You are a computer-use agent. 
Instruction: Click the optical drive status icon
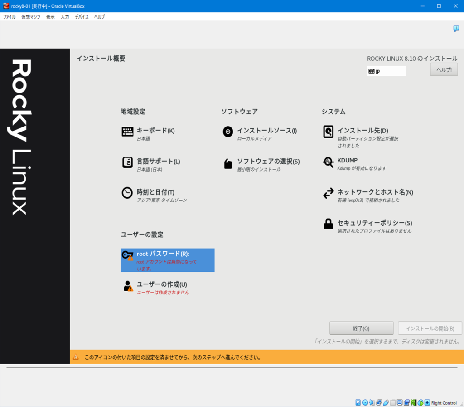[365, 402]
